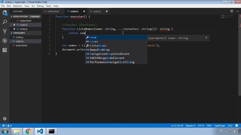
Task: Open the Debug menu
Action: [x=40, y=6]
